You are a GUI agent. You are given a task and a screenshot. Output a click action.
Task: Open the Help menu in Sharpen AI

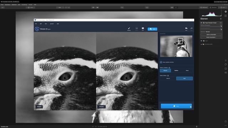coord(58,24)
